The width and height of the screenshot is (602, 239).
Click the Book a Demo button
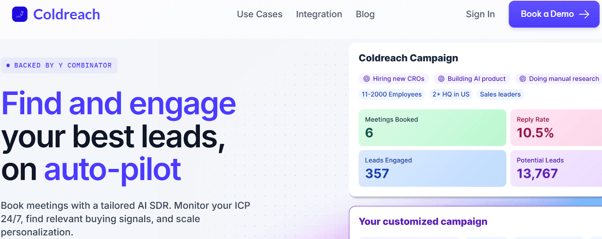coord(553,14)
